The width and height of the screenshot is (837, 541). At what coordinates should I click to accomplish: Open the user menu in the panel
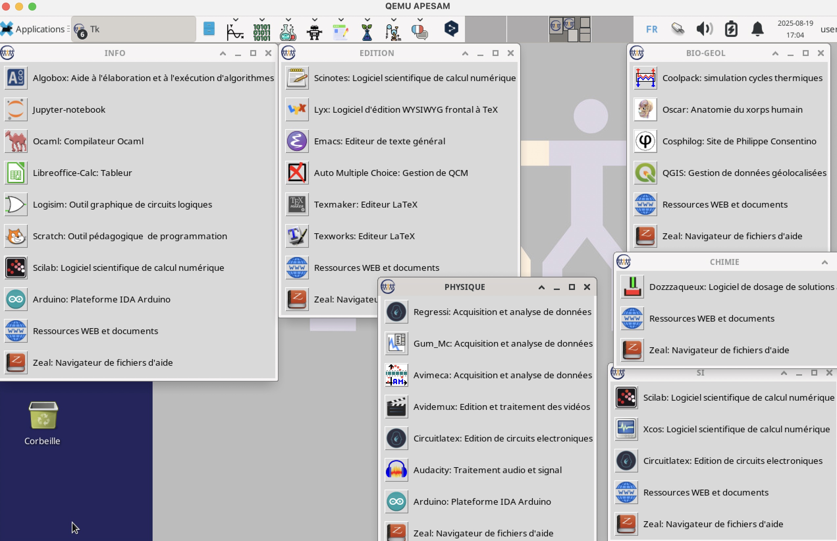[828, 29]
